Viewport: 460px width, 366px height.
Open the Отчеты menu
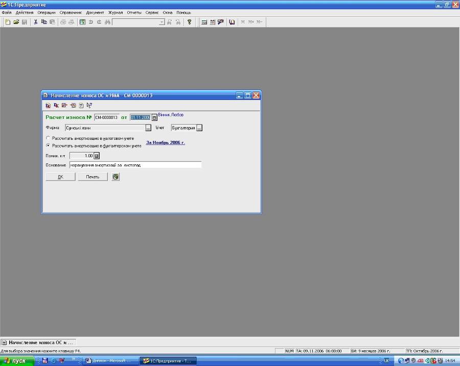[134, 13]
